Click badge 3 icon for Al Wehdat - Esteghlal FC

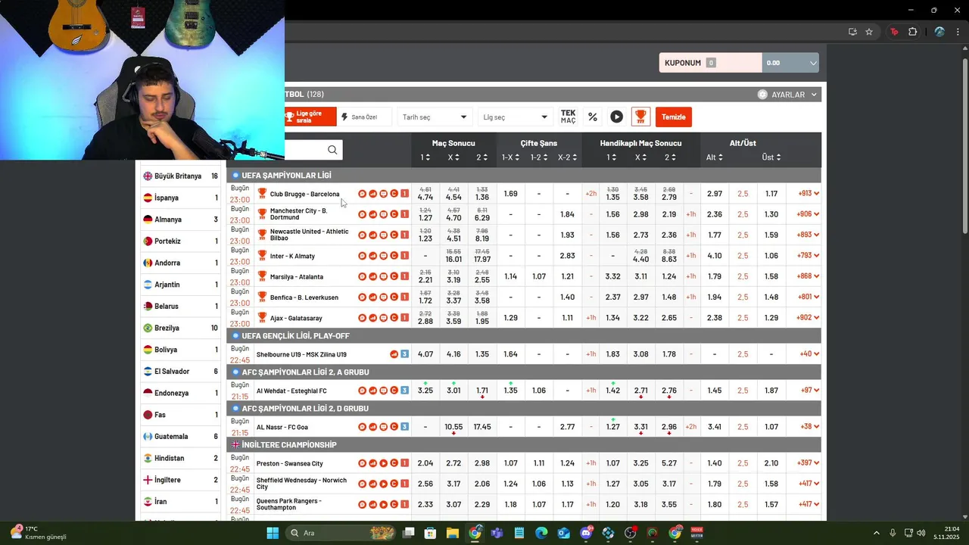coord(404,391)
